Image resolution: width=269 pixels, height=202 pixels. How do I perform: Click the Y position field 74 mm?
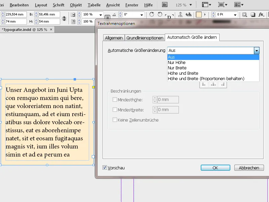click(x=16, y=22)
